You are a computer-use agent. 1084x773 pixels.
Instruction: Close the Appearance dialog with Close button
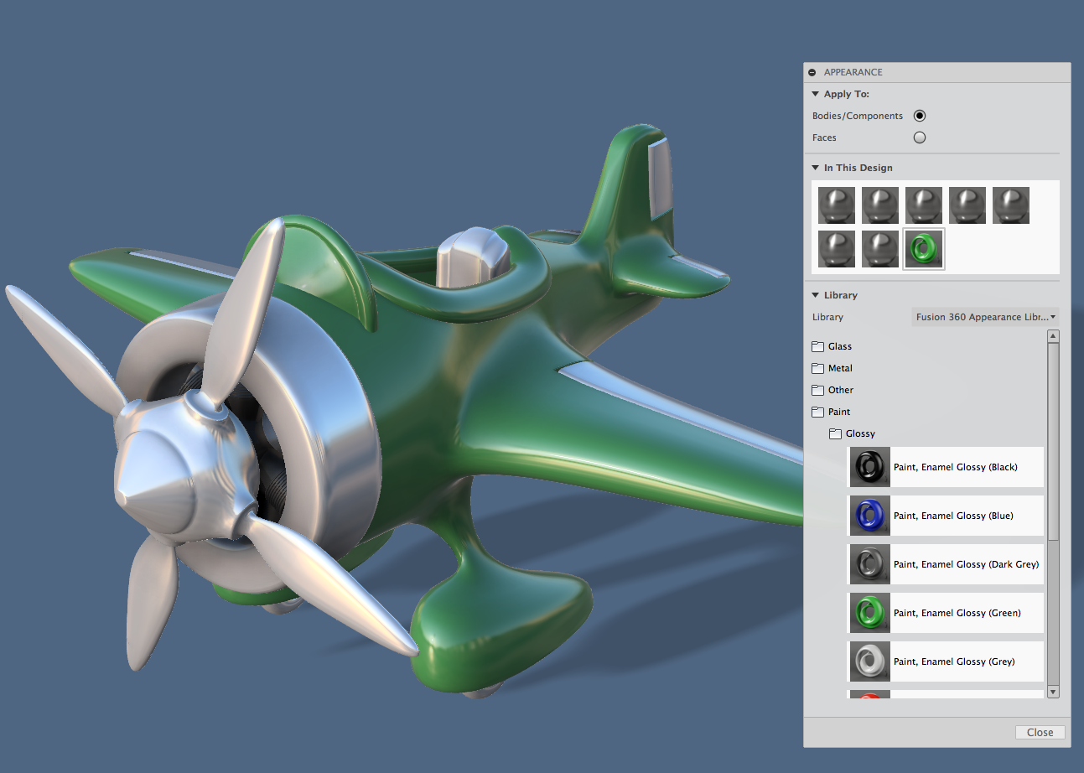pyautogui.click(x=1040, y=732)
